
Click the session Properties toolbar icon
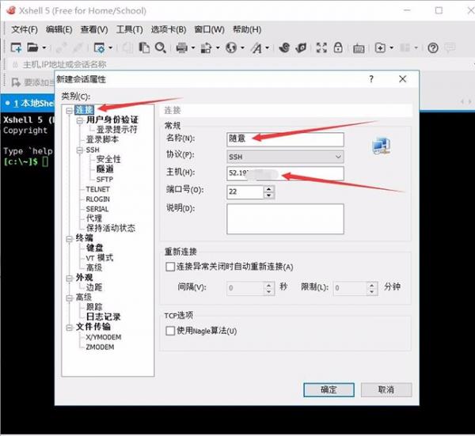coord(100,47)
